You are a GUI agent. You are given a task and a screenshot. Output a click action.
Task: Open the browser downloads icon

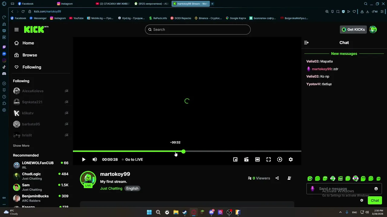[x=367, y=11]
